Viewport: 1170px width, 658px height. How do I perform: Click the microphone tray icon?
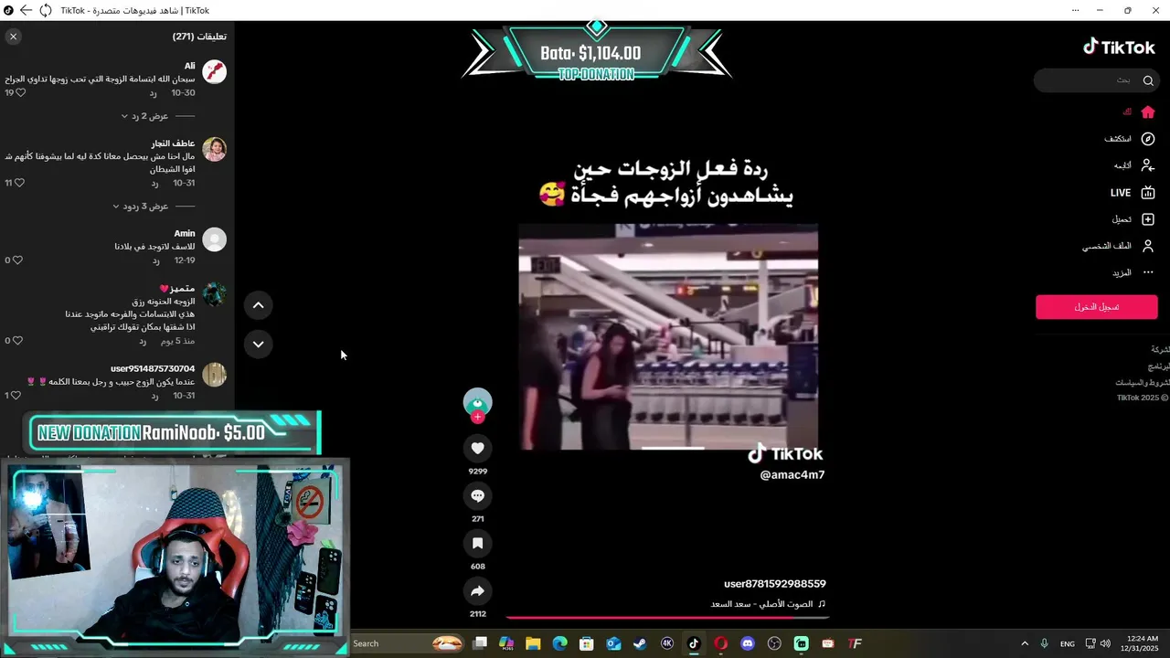[x=1045, y=643]
